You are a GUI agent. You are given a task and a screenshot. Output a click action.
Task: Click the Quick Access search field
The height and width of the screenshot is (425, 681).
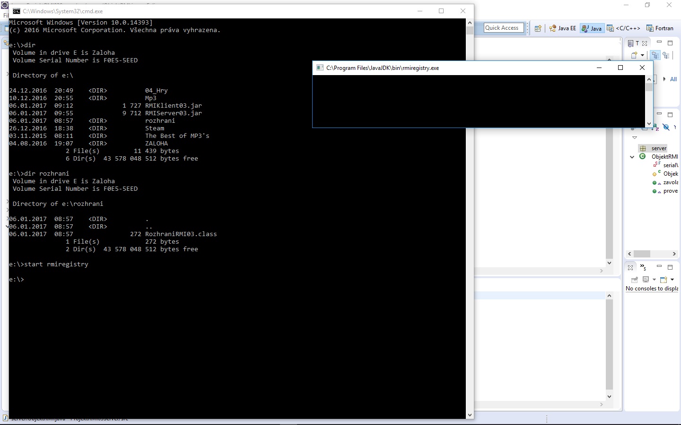click(x=503, y=27)
